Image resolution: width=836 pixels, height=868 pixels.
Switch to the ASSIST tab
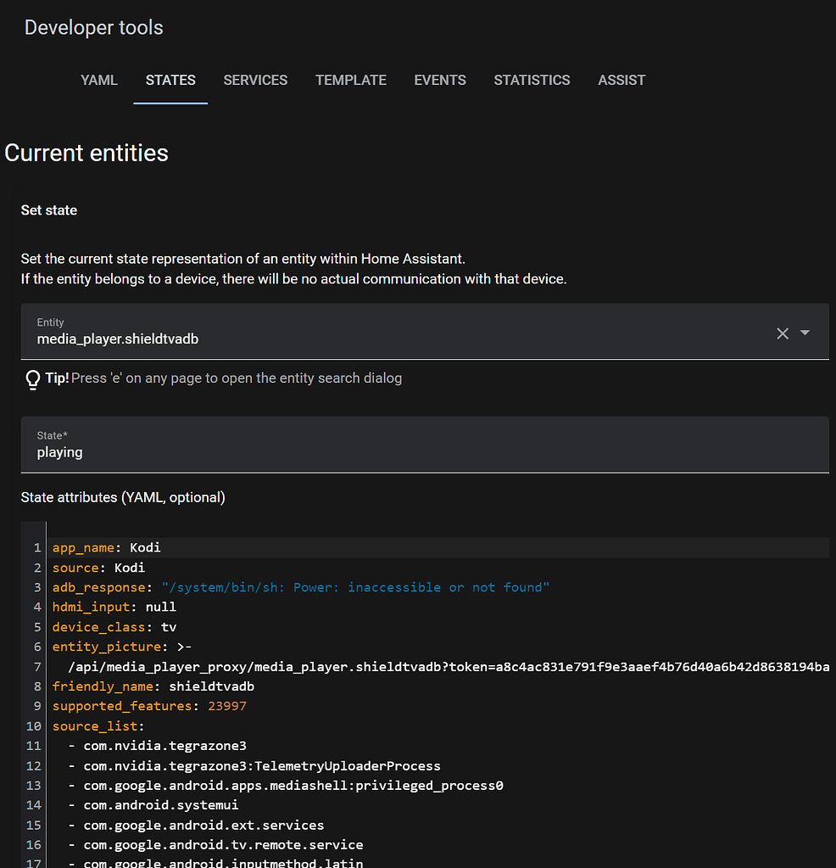coord(621,80)
